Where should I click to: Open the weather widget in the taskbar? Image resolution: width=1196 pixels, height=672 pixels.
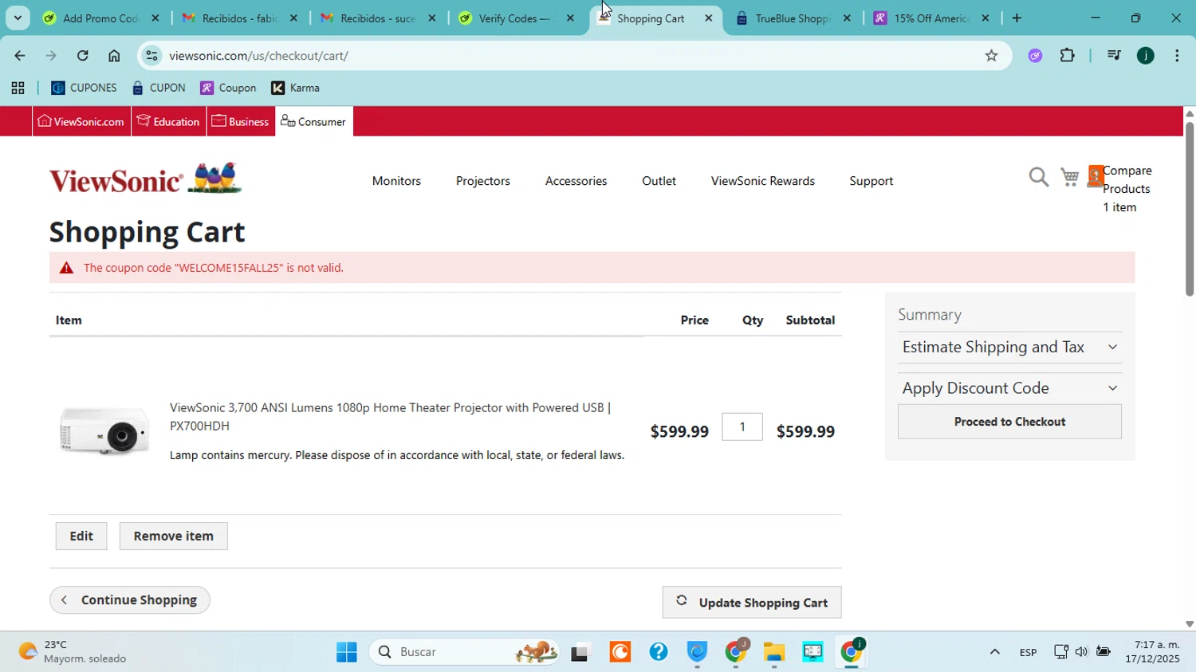pos(73,652)
